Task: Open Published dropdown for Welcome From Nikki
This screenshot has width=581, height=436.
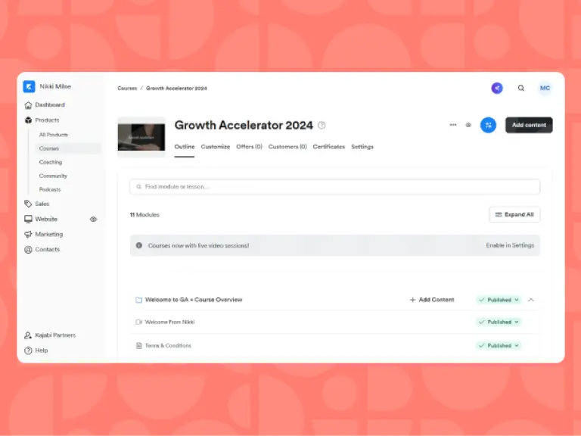Action: point(499,322)
